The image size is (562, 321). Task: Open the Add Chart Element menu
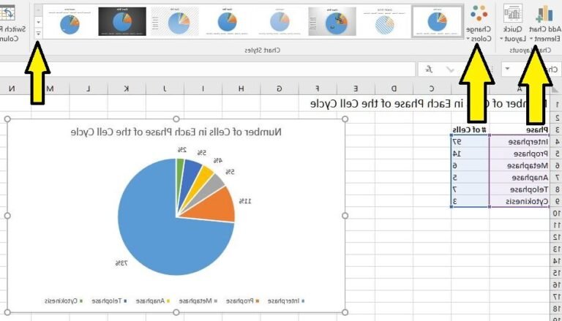pos(544,23)
